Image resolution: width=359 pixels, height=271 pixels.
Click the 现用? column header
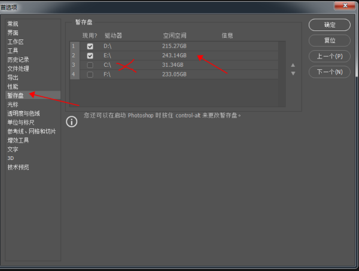pos(90,35)
